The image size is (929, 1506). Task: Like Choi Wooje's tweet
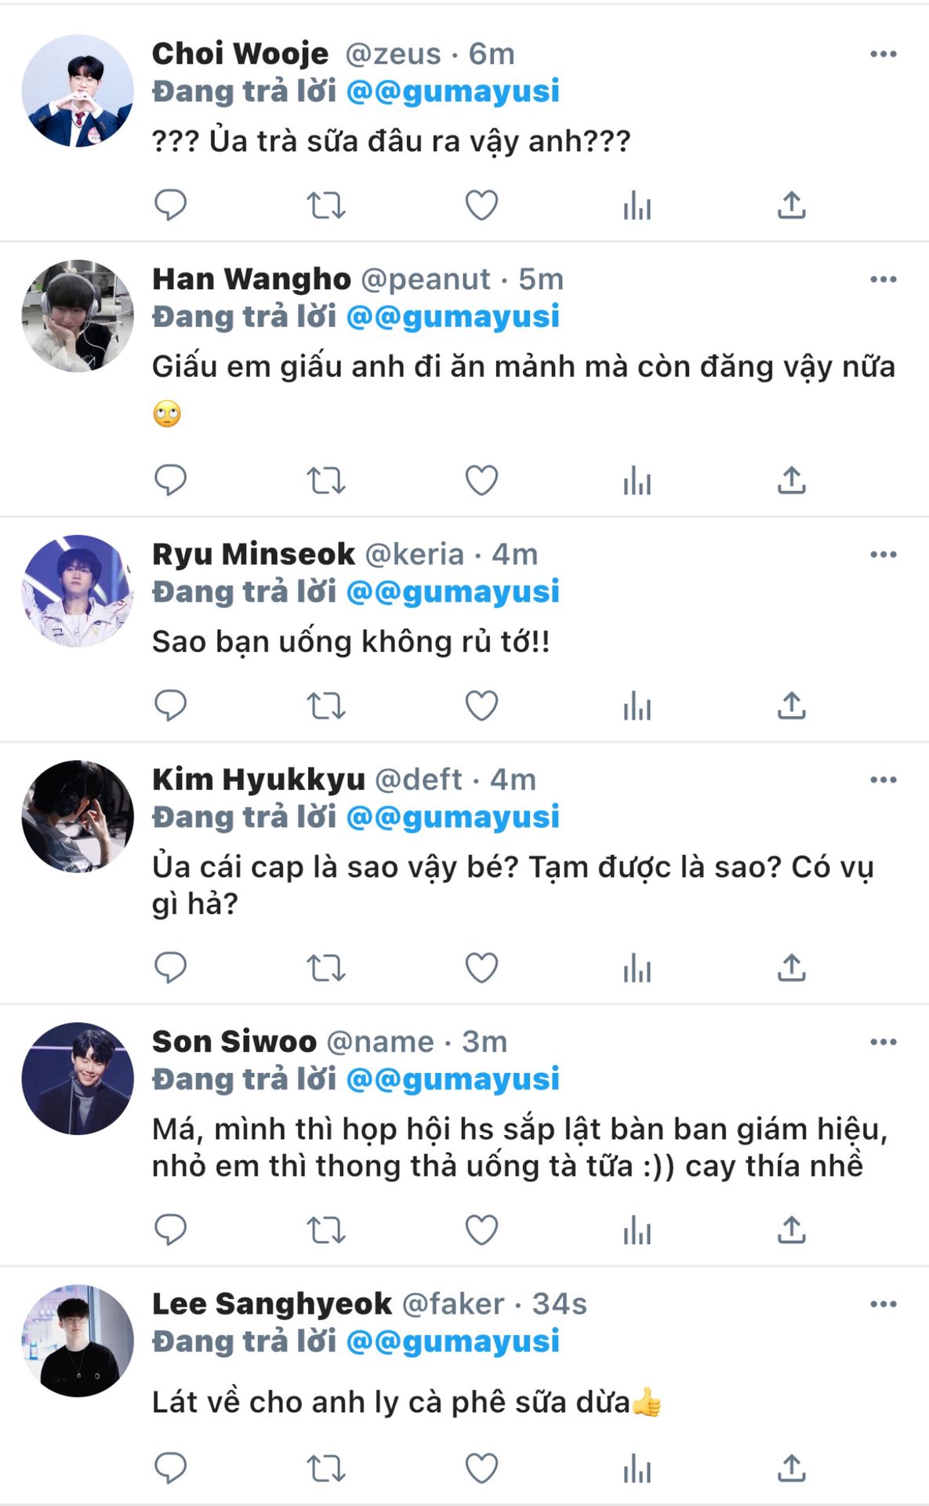tap(481, 206)
